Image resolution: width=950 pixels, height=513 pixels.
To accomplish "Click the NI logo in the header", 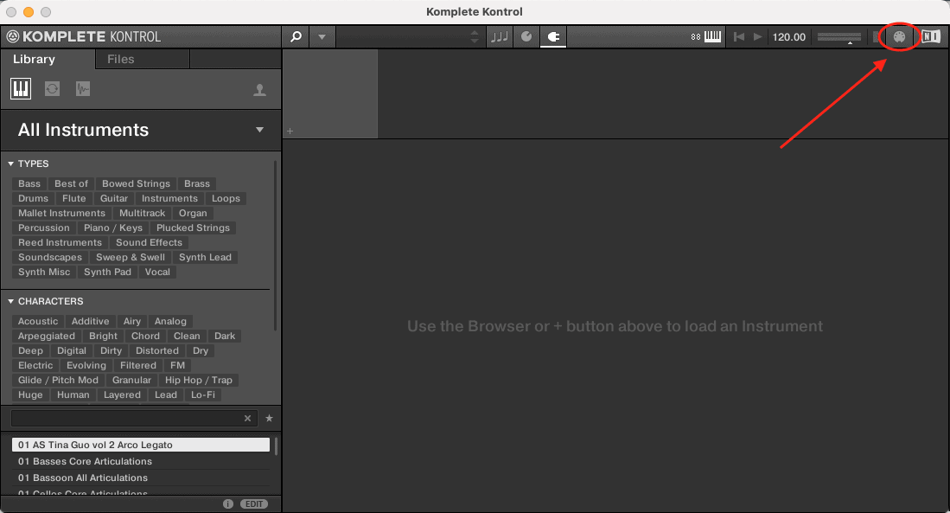I will (x=931, y=37).
